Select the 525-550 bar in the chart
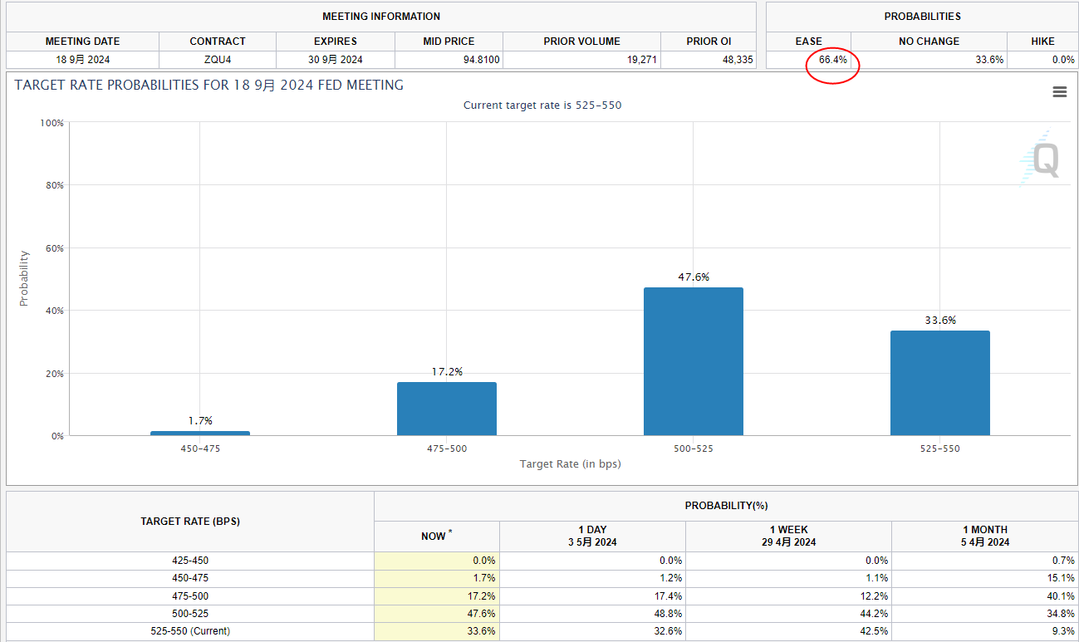Image resolution: width=1079 pixels, height=642 pixels. [939, 383]
